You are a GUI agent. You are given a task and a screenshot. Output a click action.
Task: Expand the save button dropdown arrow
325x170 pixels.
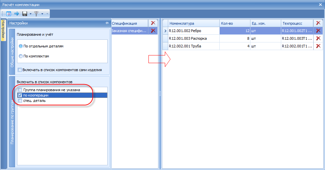pyautogui.click(x=30, y=14)
